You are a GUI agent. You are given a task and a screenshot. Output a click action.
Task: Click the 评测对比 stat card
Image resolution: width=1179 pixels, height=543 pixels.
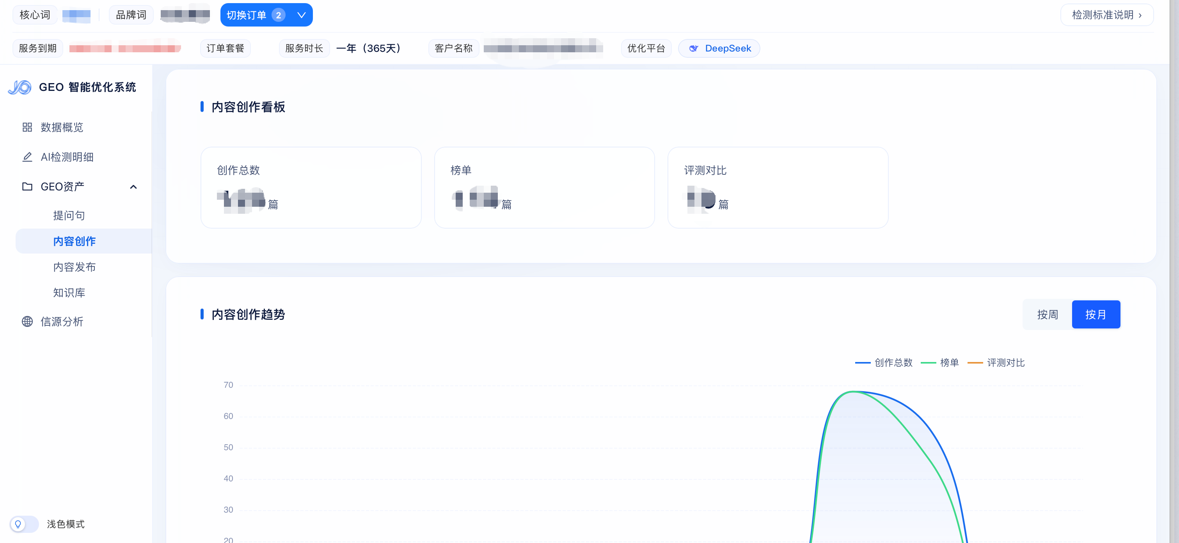pos(778,188)
